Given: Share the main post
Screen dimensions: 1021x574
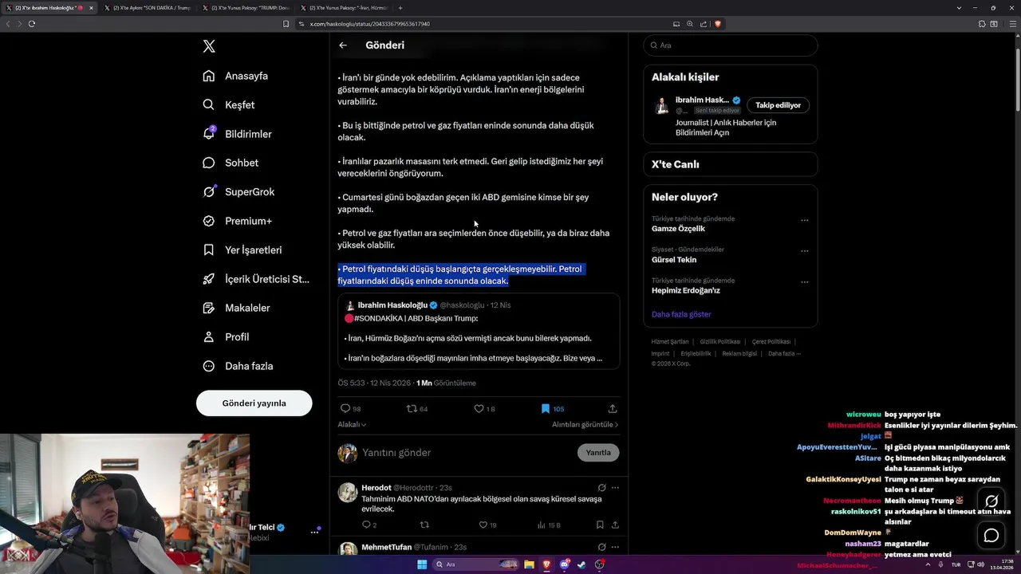Looking at the screenshot, I should (x=613, y=408).
